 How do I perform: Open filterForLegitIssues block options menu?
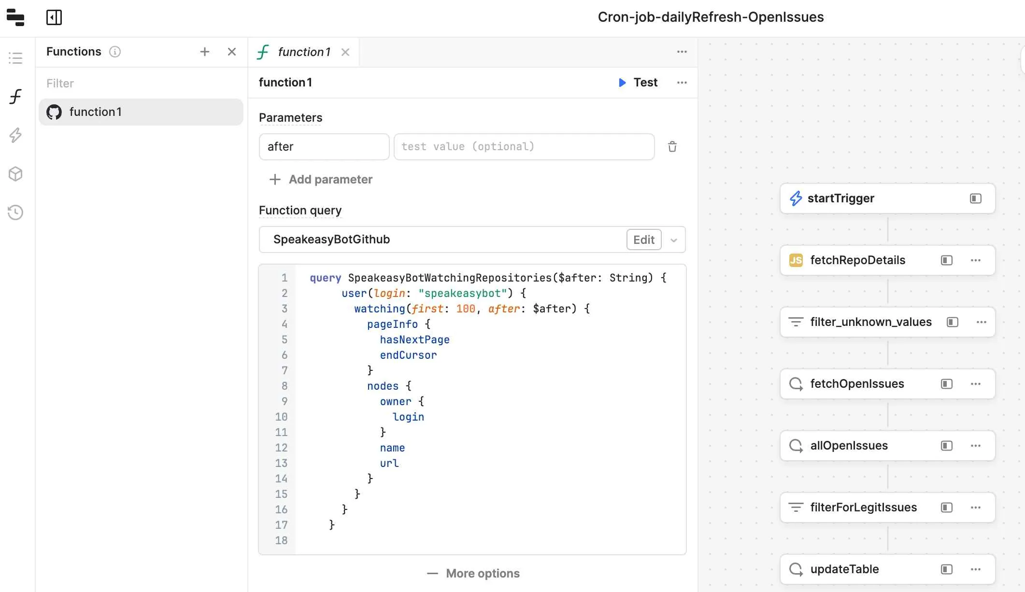(976, 507)
